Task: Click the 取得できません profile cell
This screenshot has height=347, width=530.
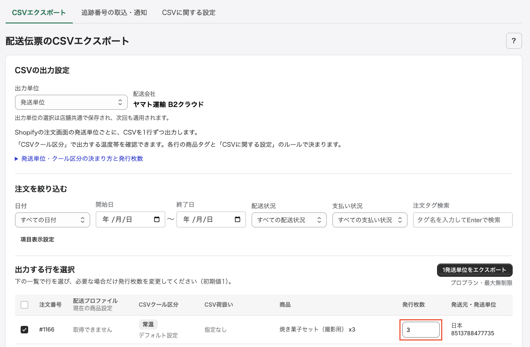Action: click(92, 330)
